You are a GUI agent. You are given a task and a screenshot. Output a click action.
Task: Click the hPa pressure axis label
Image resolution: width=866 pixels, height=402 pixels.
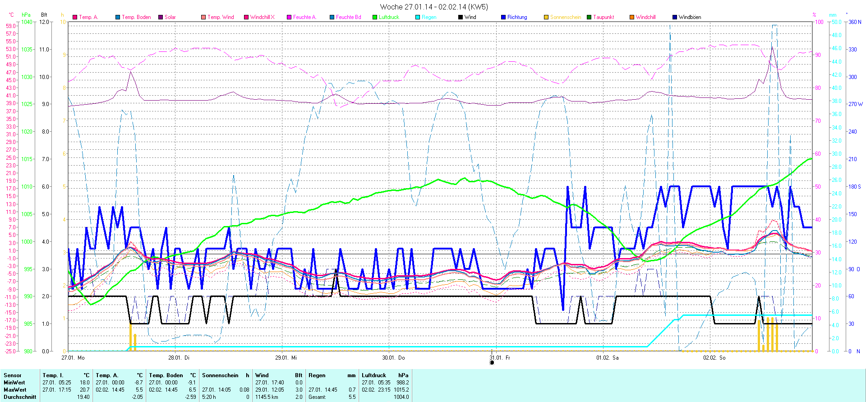click(26, 15)
